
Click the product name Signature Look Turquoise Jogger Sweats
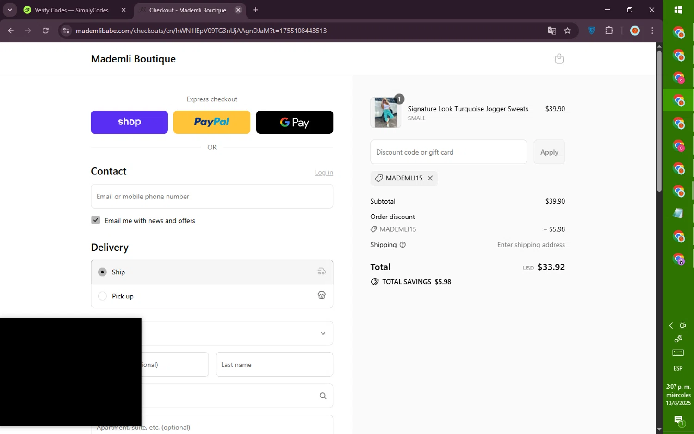click(x=468, y=109)
